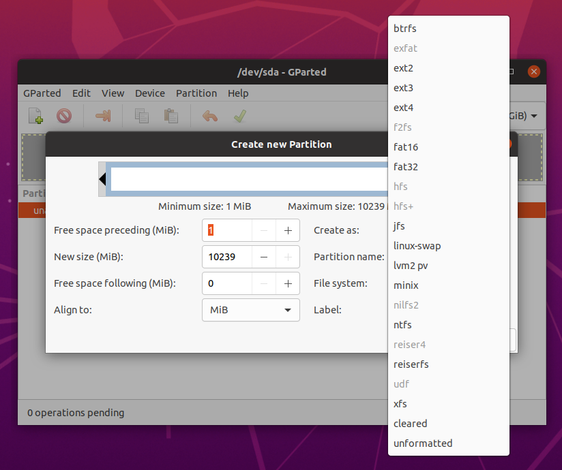
Task: Click the grayed-out nilfs2 entry
Action: (x=448, y=305)
